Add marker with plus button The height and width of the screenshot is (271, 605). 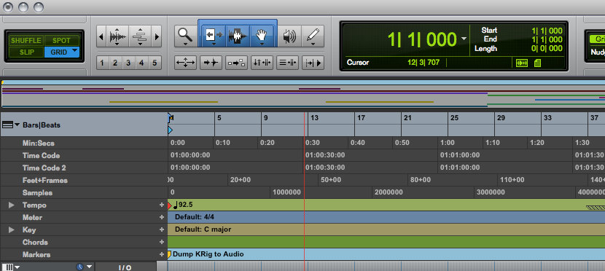click(x=162, y=254)
